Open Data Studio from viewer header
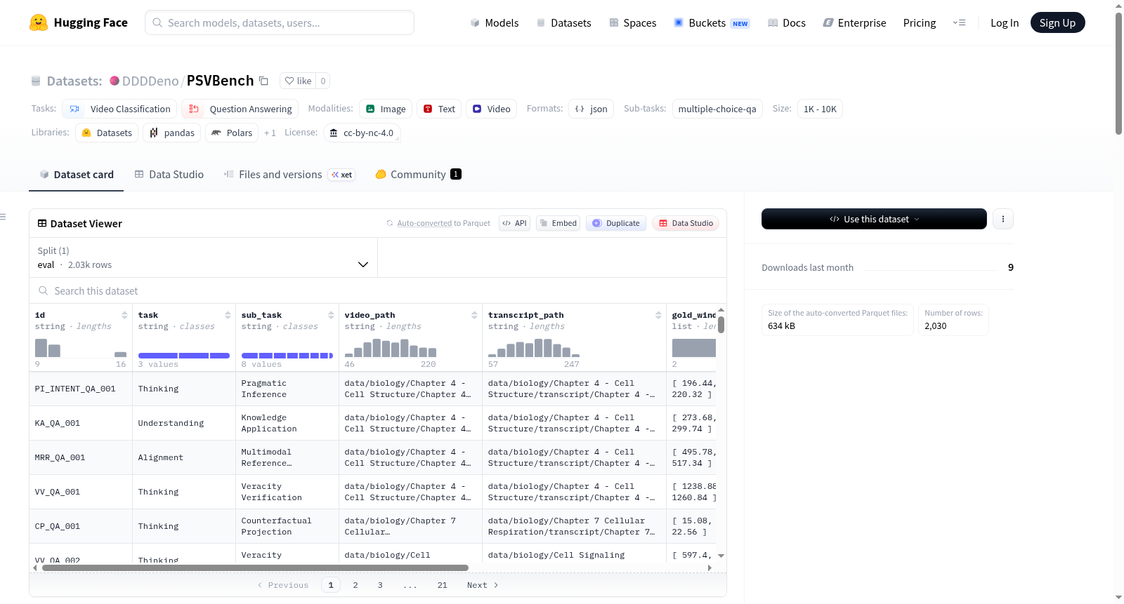The width and height of the screenshot is (1124, 604). 686,223
